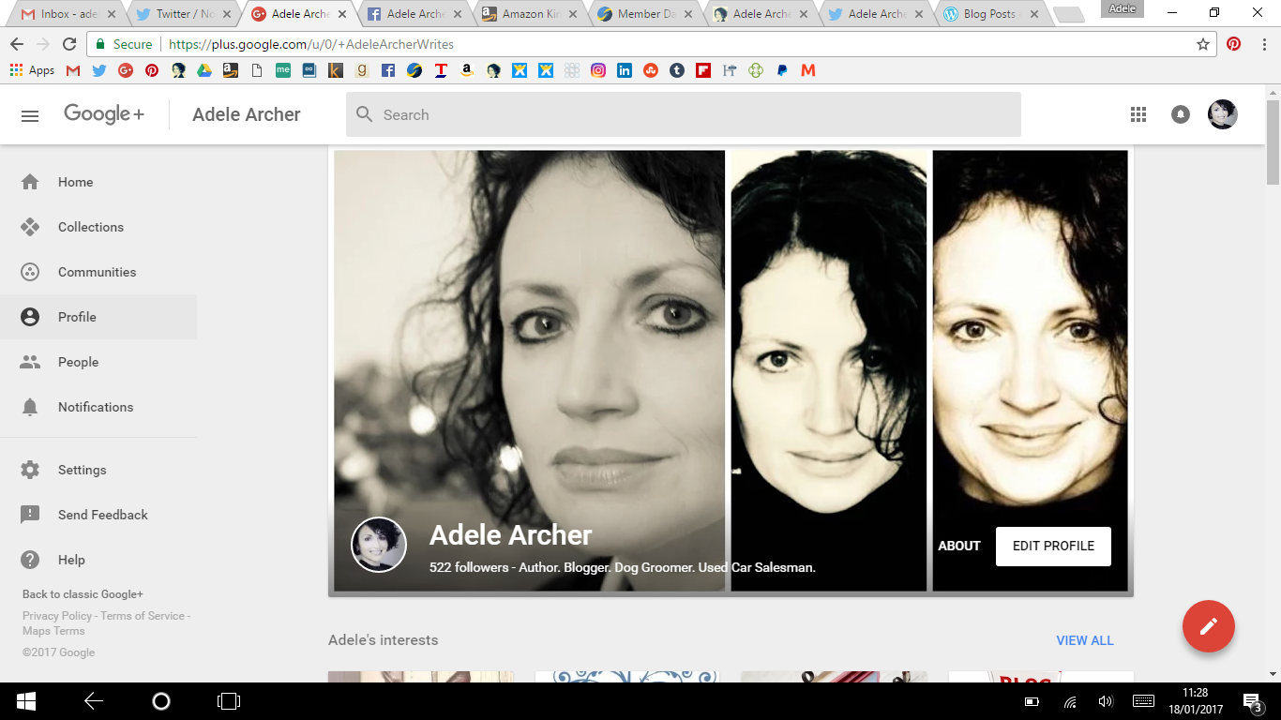Click the Google+ search field
Image resolution: width=1281 pixels, height=720 pixels.
pos(683,114)
